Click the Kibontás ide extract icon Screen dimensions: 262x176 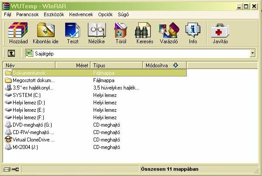coord(45,33)
